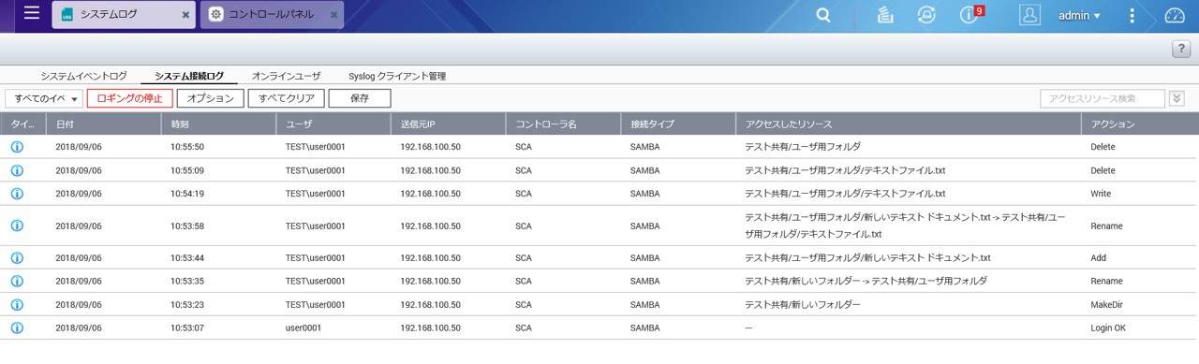Click info icon of 10:54:19 row
The height and width of the screenshot is (364, 1199).
coord(17,194)
